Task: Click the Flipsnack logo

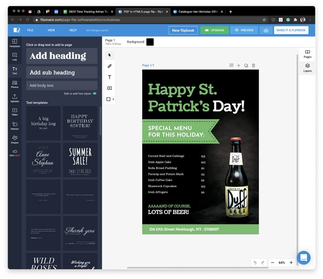Action: [17, 30]
